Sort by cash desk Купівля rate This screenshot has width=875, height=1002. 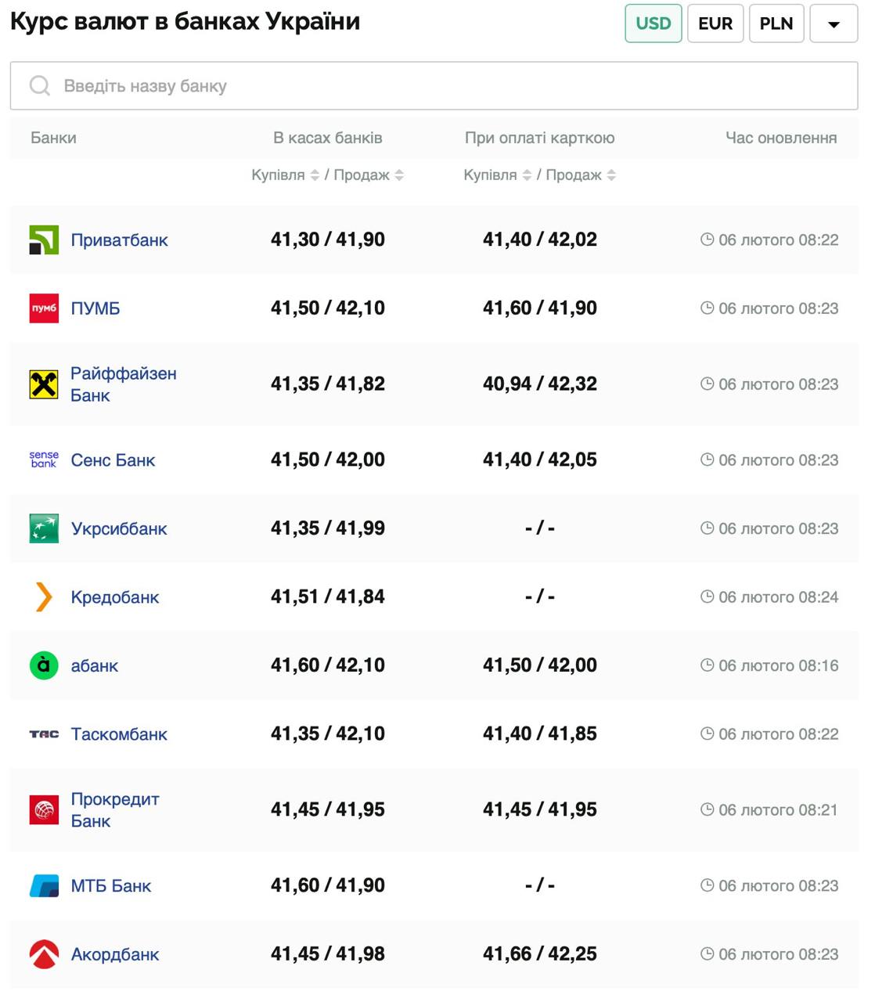pos(315,175)
